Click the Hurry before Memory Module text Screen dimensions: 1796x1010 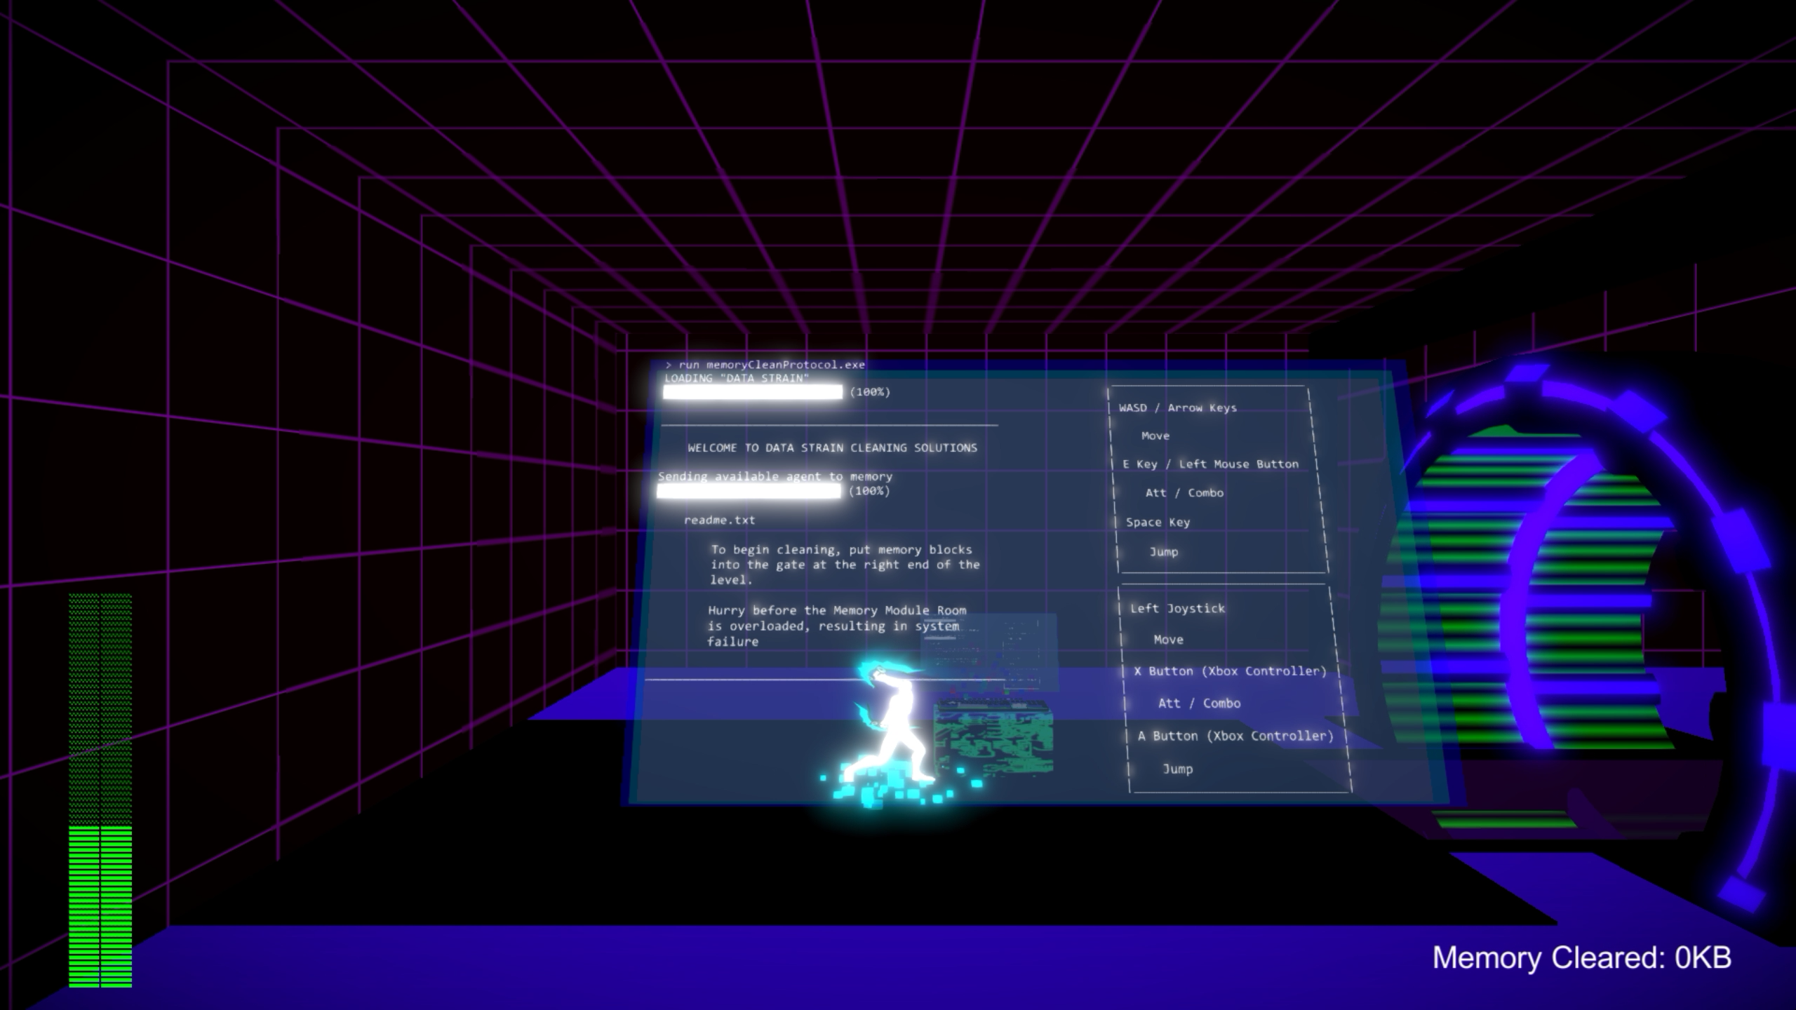click(x=836, y=626)
